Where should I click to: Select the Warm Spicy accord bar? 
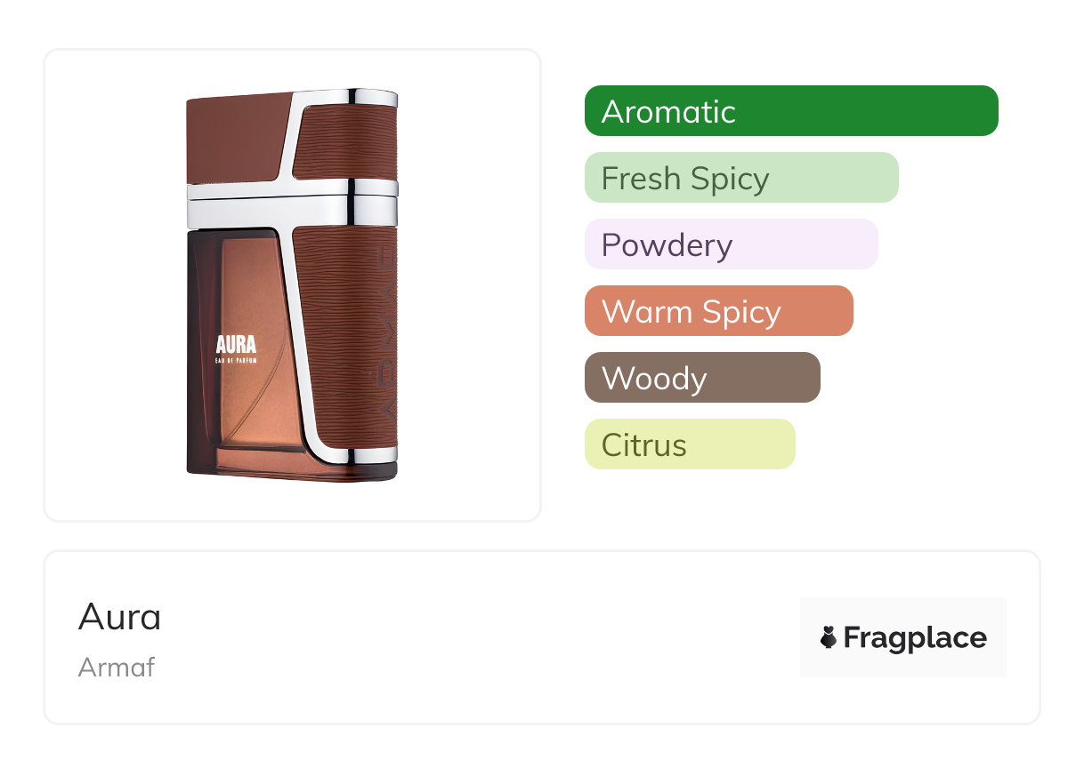click(718, 311)
